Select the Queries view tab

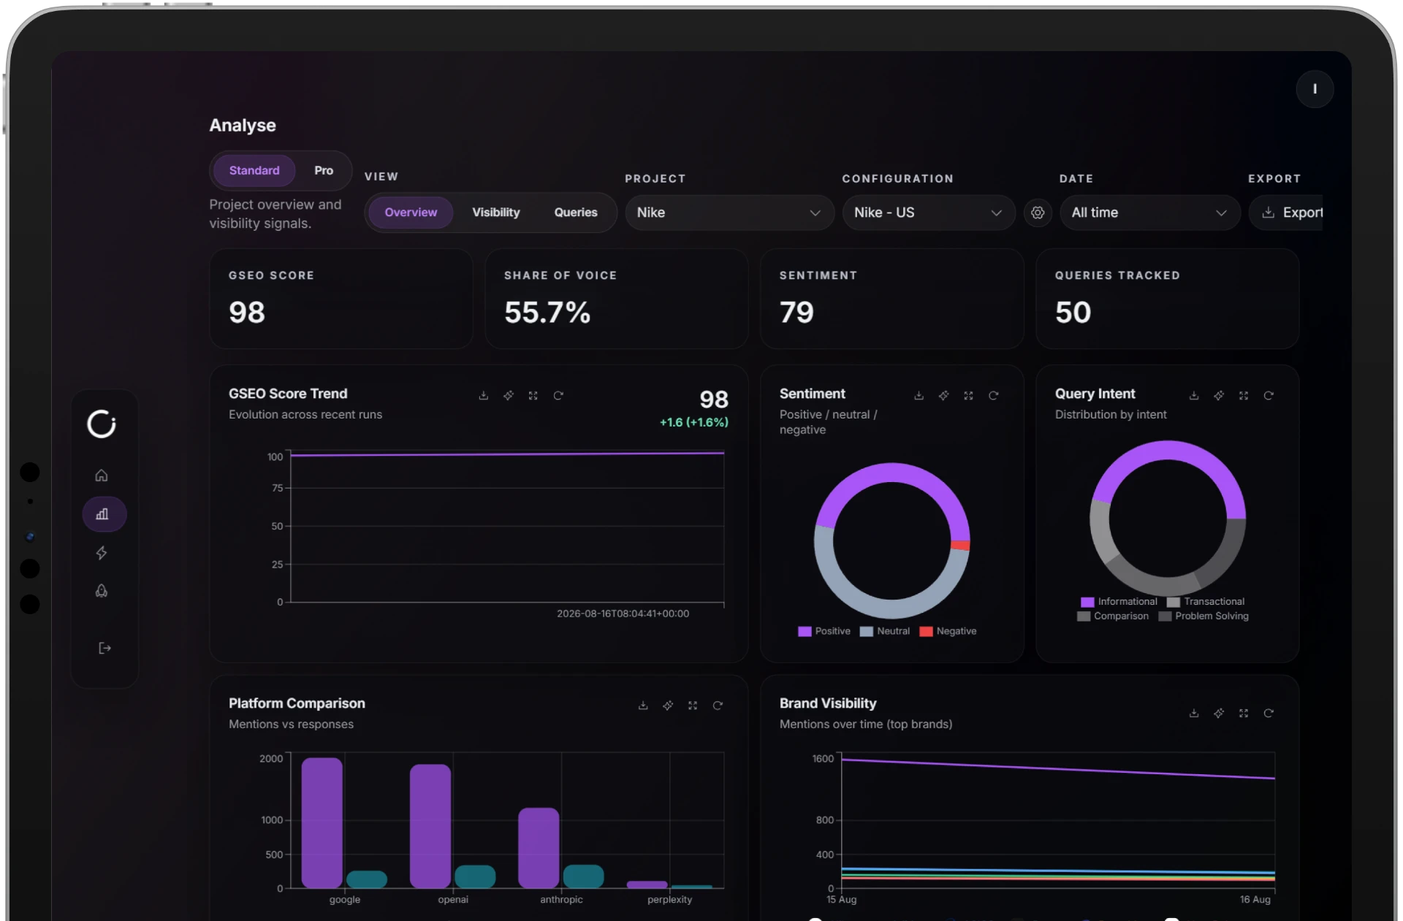point(576,213)
